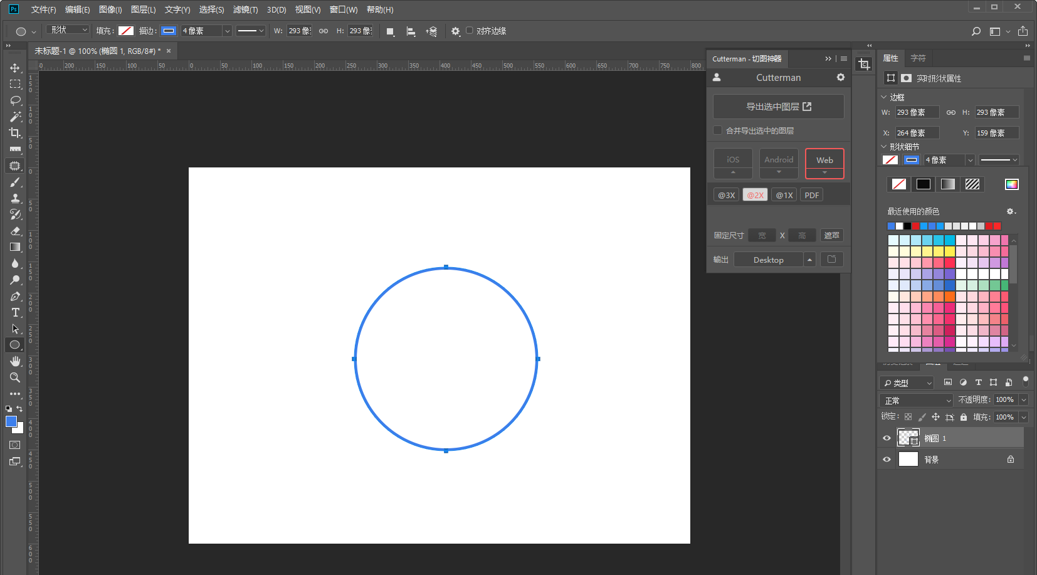Hide the 背景 layer
This screenshot has width=1037, height=575.
tap(887, 460)
